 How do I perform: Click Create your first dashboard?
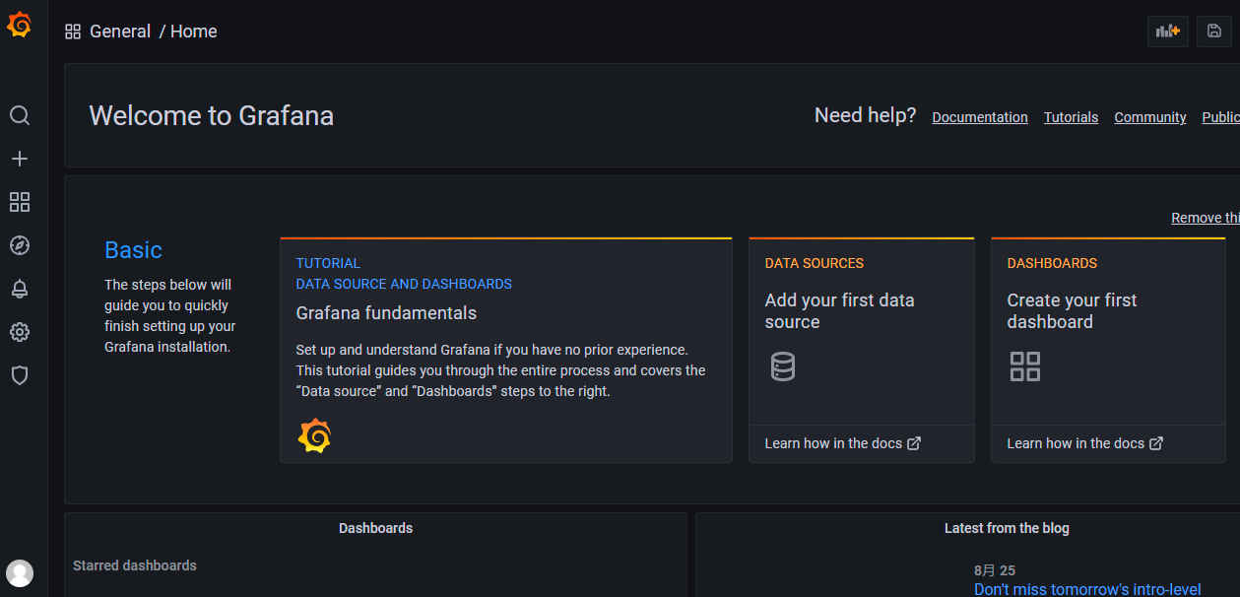pyautogui.click(x=1072, y=311)
